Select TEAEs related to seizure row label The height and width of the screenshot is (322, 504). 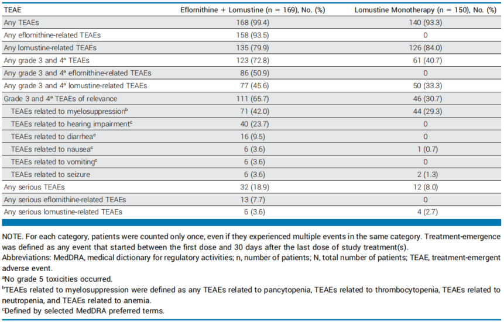(47, 174)
